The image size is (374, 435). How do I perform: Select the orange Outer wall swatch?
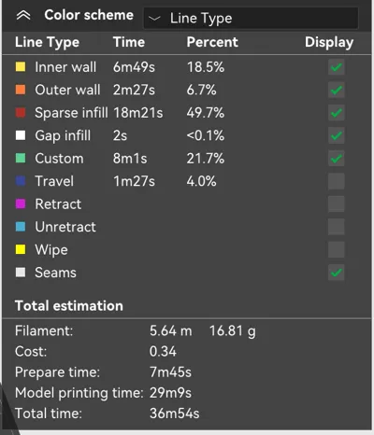coord(21,90)
